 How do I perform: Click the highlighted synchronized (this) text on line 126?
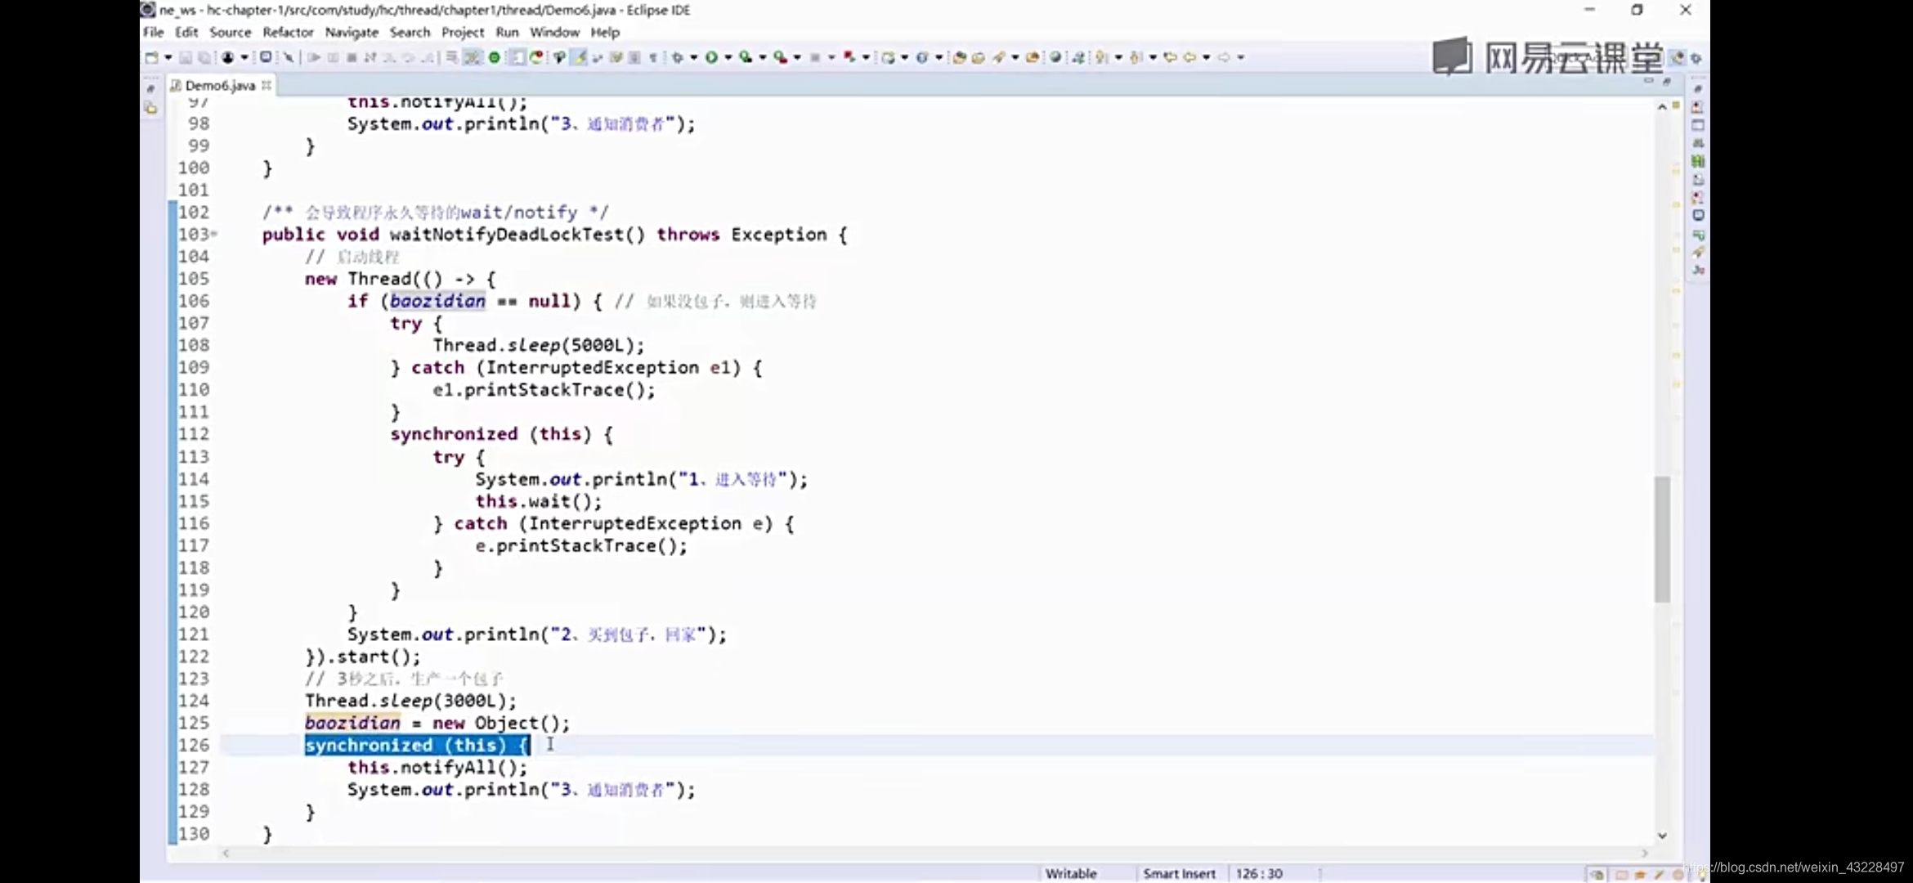pos(417,745)
